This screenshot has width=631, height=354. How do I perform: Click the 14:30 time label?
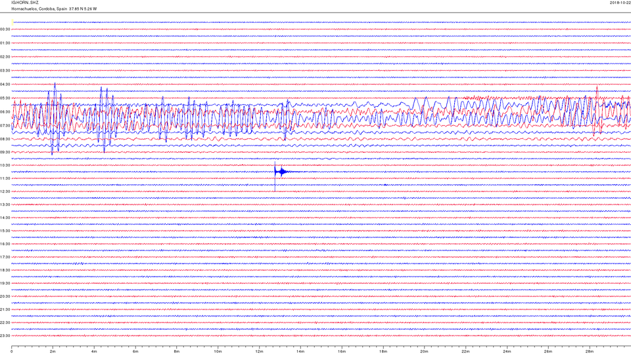coord(5,218)
